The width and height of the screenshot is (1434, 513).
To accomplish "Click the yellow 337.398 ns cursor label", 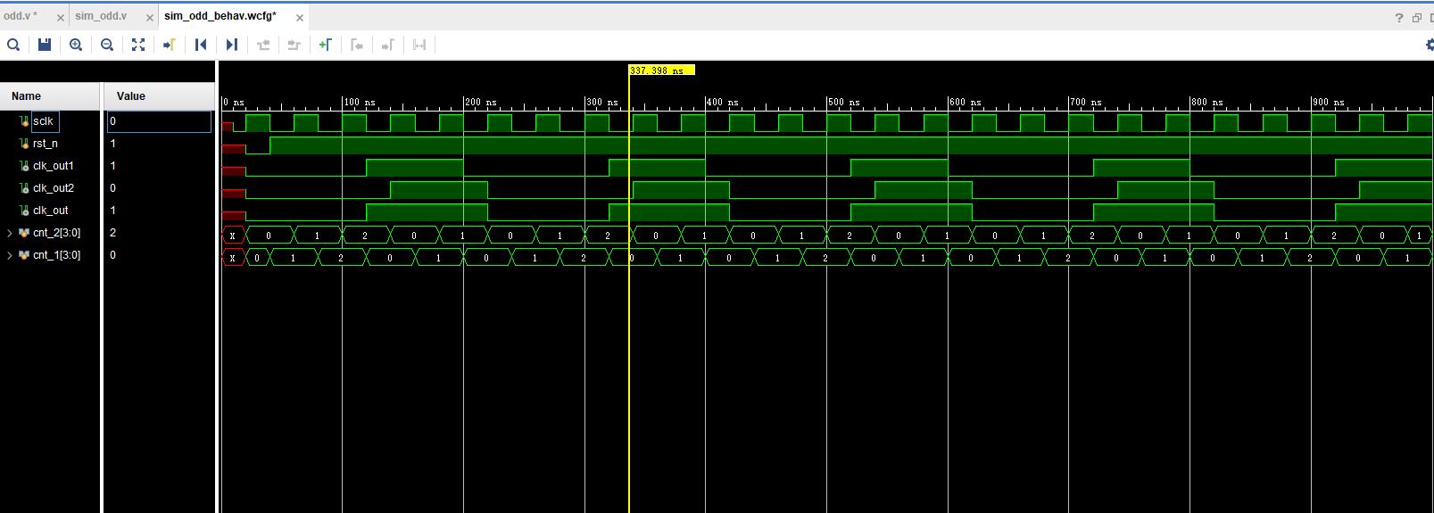I will tap(661, 70).
